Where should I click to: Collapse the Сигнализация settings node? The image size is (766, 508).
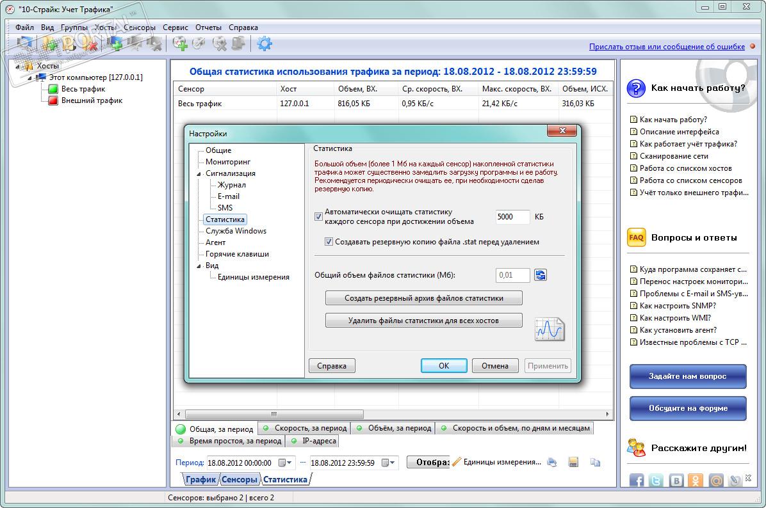(x=199, y=174)
